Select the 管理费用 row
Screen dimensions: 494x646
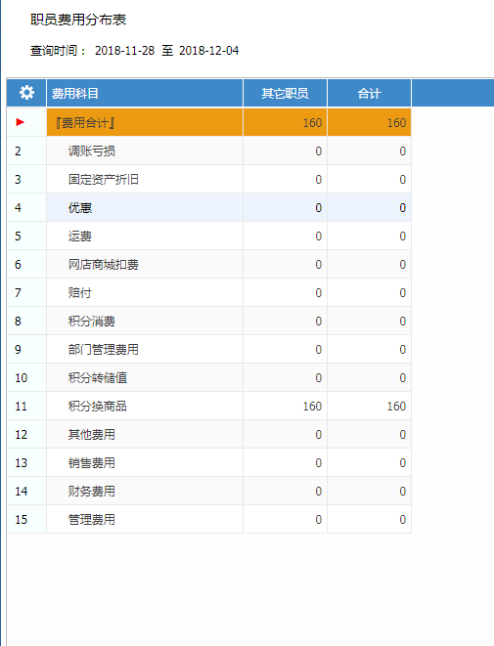click(208, 520)
